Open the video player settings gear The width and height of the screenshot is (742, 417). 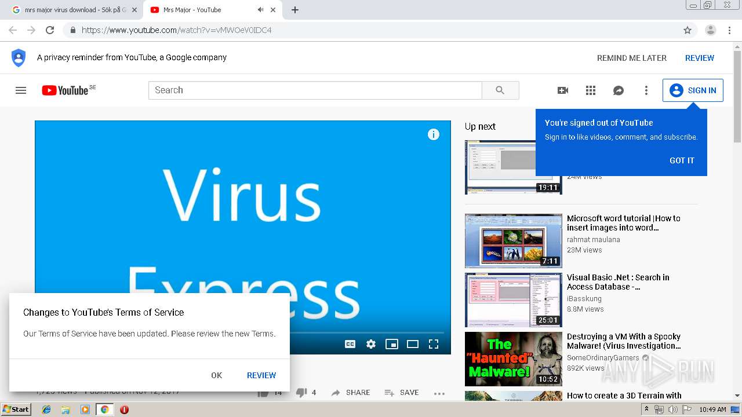point(371,344)
